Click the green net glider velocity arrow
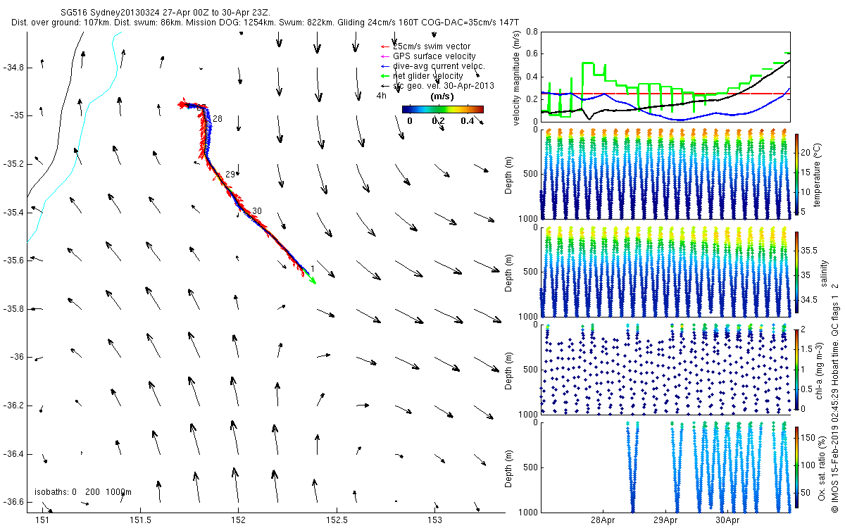 386,76
